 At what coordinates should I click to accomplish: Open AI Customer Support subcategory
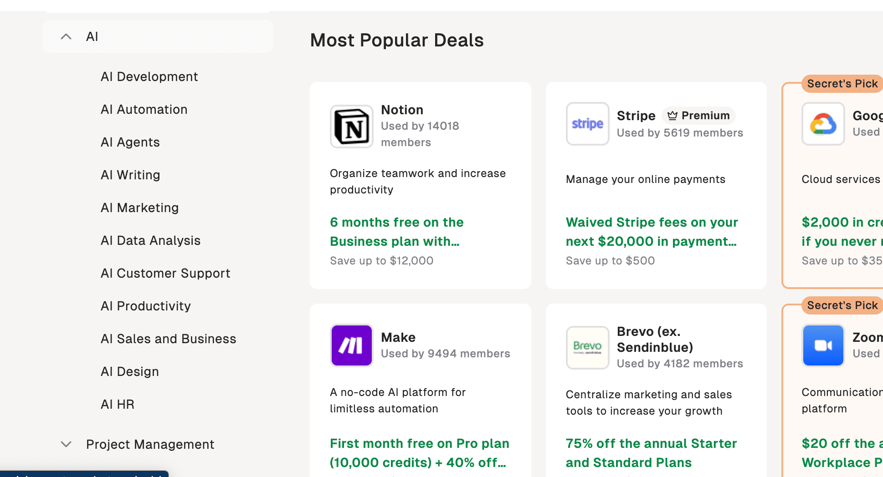(165, 273)
